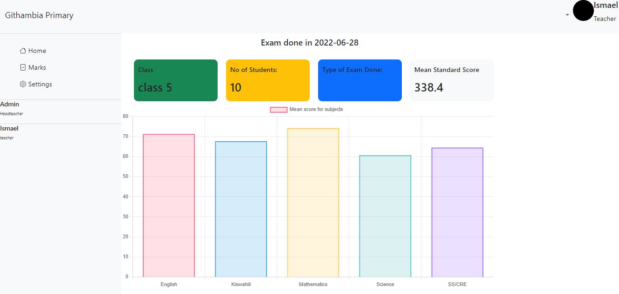The image size is (619, 294).
Task: Click the yellow No of Students card
Action: [x=267, y=80]
